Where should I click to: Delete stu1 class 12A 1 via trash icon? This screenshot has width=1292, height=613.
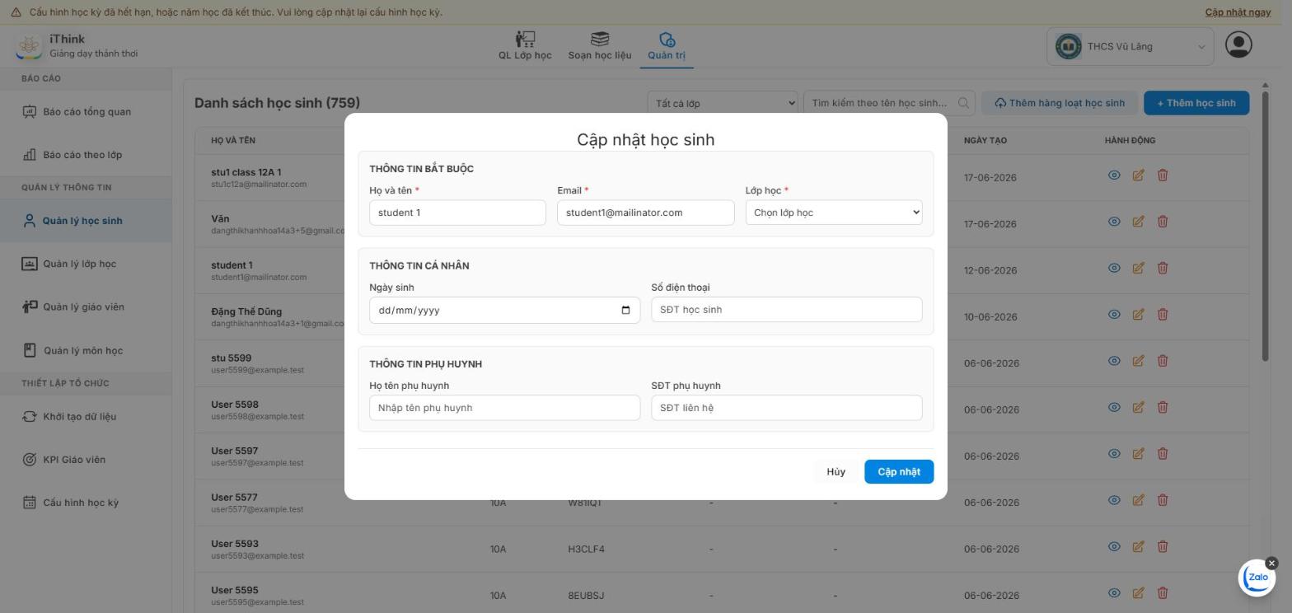coord(1163,175)
